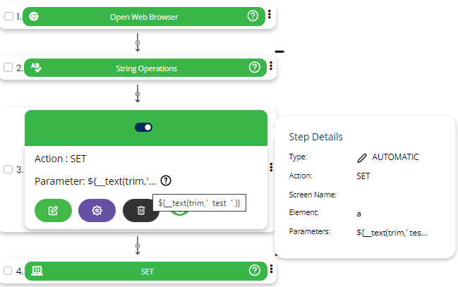The width and height of the screenshot is (458, 287).
Task: Open three-dot menu for step 3
Action: coord(270,168)
